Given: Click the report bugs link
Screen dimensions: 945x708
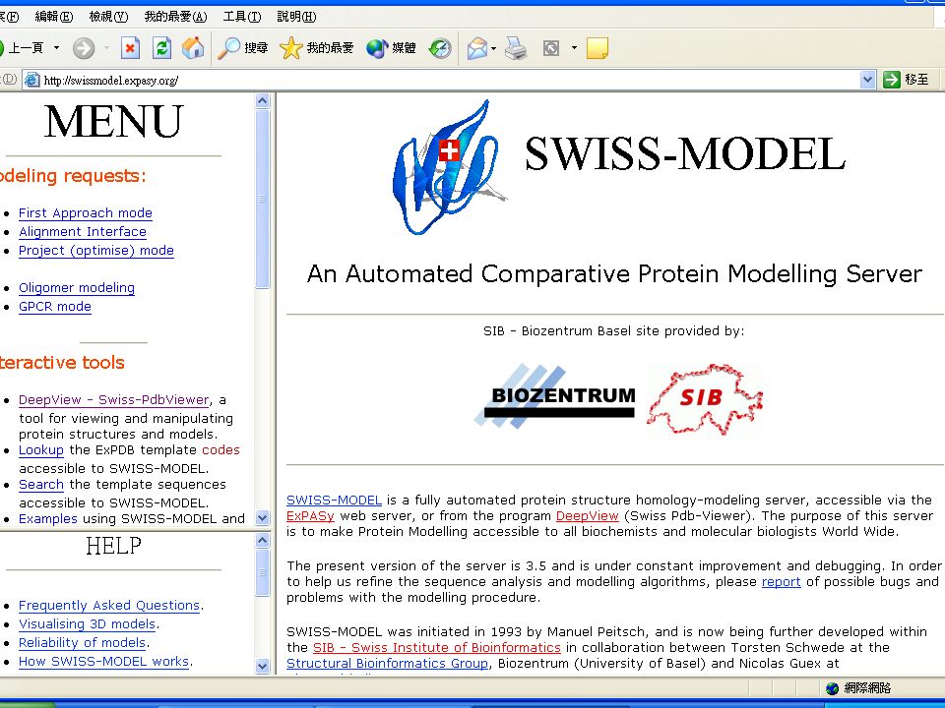Looking at the screenshot, I should pos(781,581).
